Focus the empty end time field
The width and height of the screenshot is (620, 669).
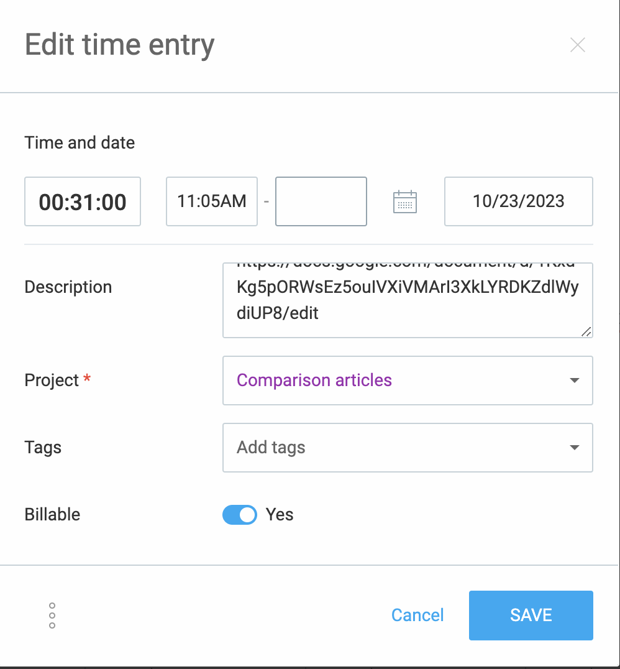pyautogui.click(x=321, y=201)
